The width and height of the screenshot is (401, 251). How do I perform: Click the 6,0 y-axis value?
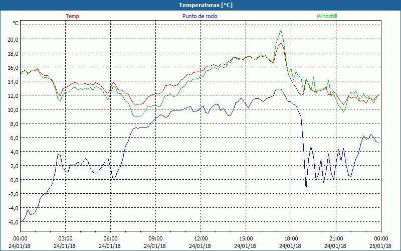(x=14, y=138)
